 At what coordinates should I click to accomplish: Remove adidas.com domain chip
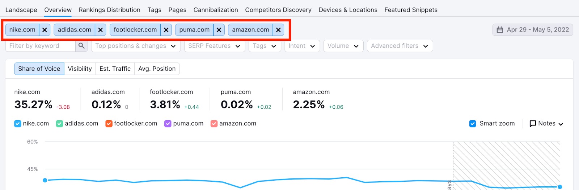coord(101,30)
